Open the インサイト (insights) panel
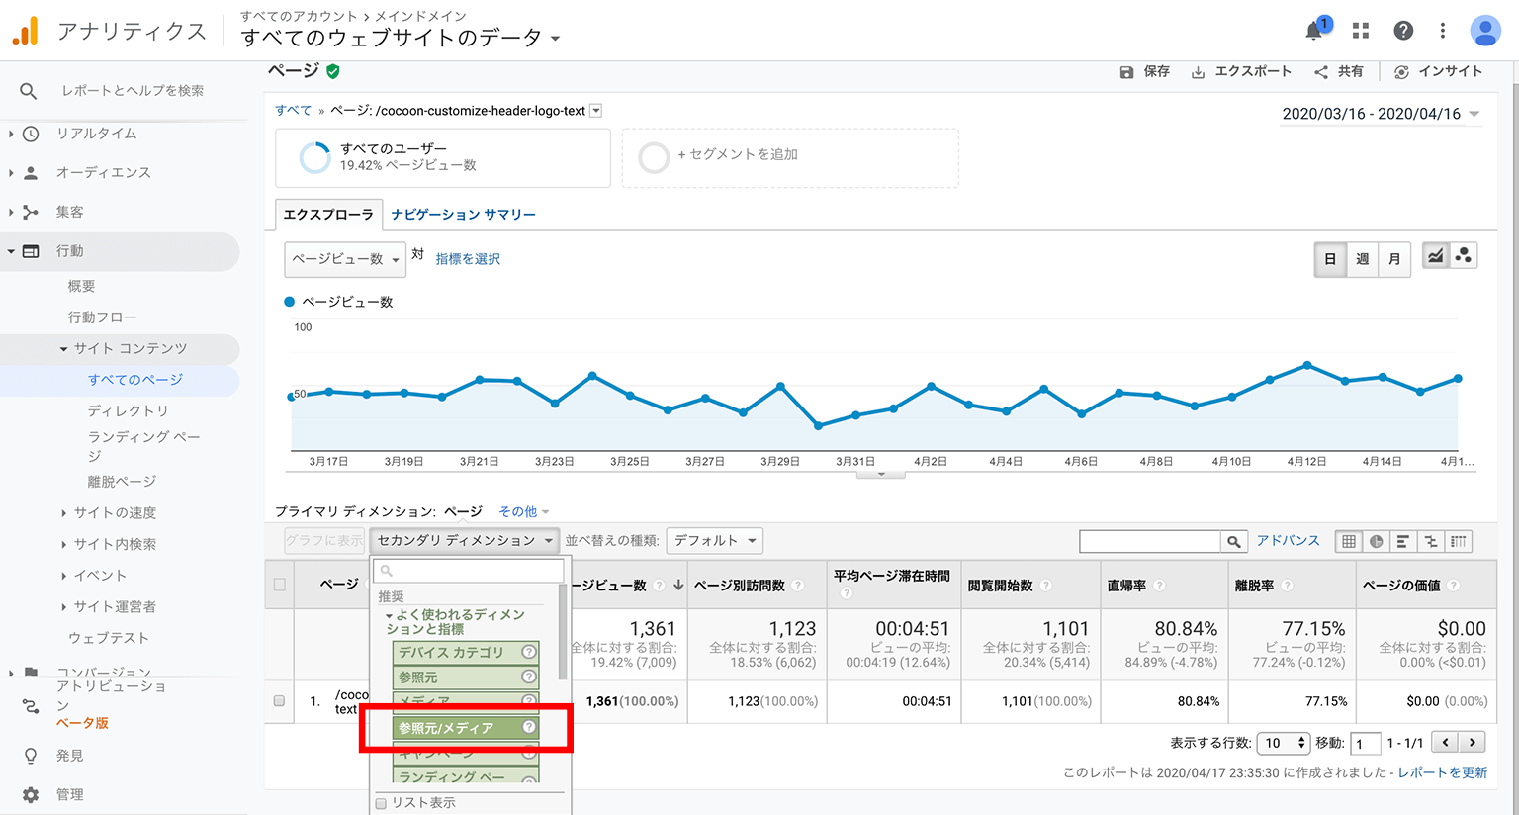 tap(1438, 72)
